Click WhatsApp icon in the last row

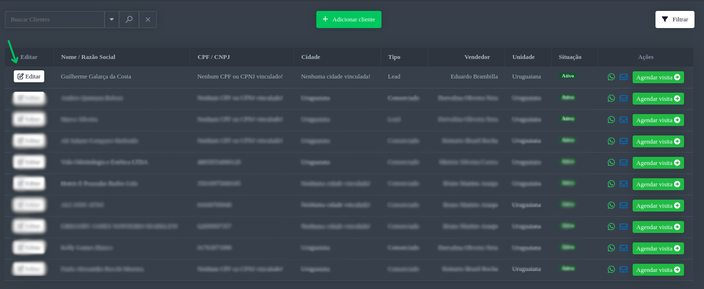pyautogui.click(x=611, y=270)
